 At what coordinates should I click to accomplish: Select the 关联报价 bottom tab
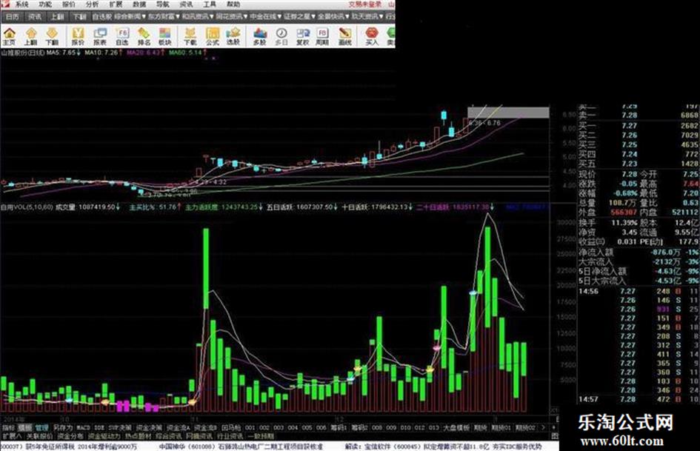click(40, 435)
